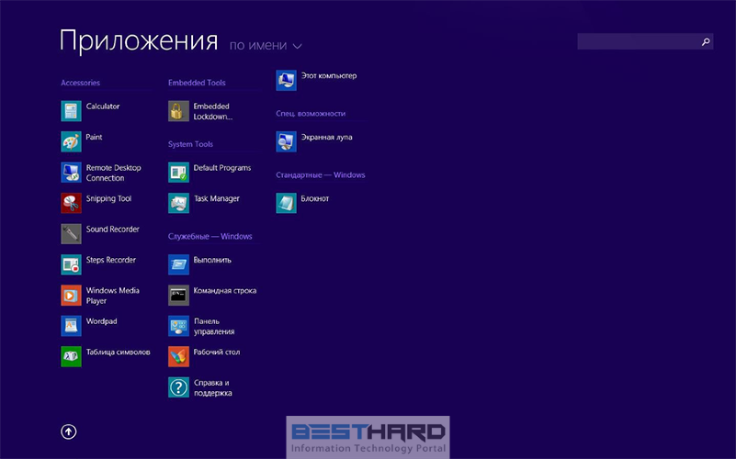
Task: Click the 'Paint' text label
Action: point(94,137)
